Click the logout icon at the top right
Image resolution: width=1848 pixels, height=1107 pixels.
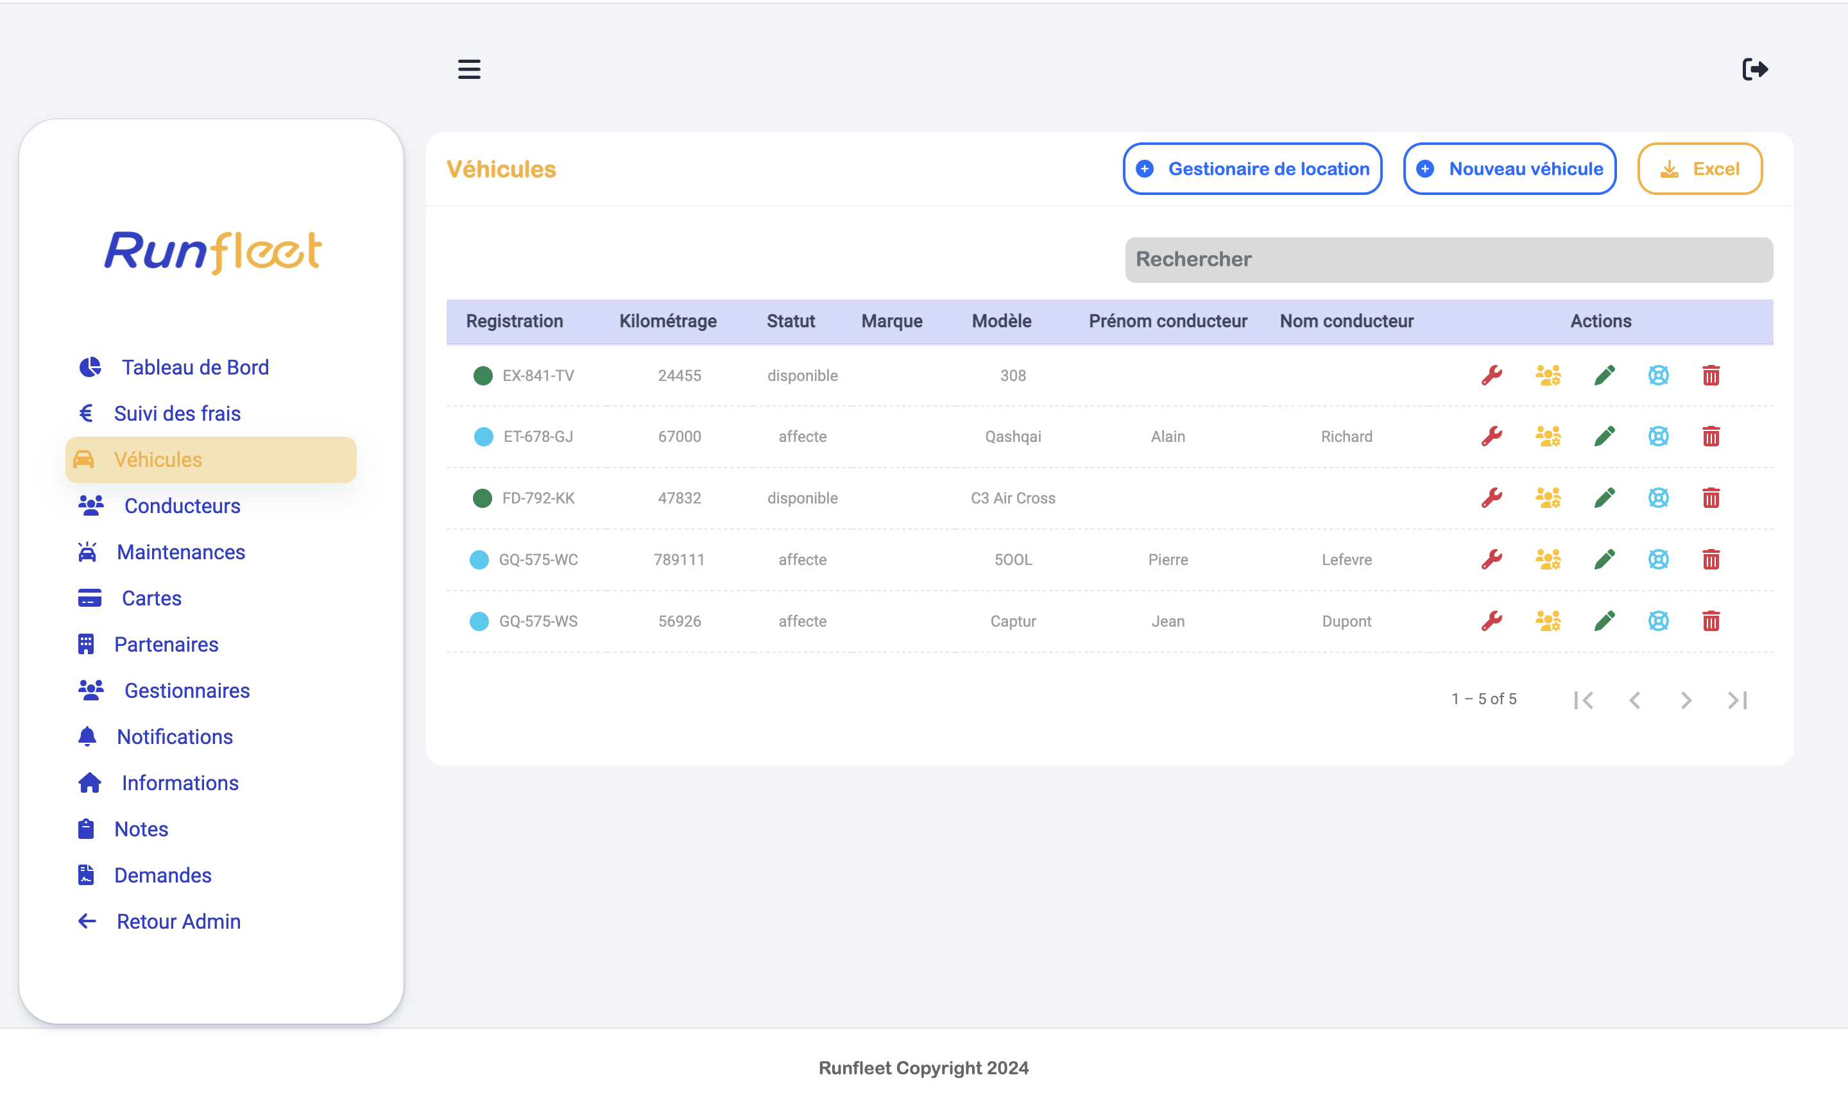tap(1755, 69)
